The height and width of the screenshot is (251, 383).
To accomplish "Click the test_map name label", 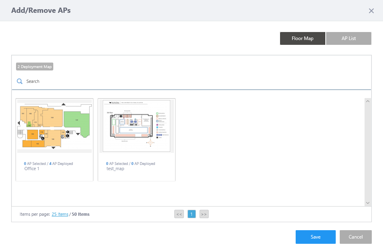I will [115, 169].
